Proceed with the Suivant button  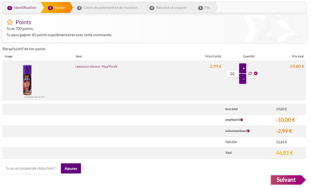(286, 180)
